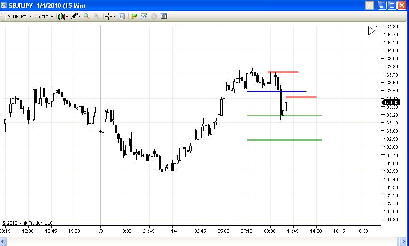Click the scroll-to-last-bar arrow icon
This screenshot has width=409, height=246.
[373, 31]
